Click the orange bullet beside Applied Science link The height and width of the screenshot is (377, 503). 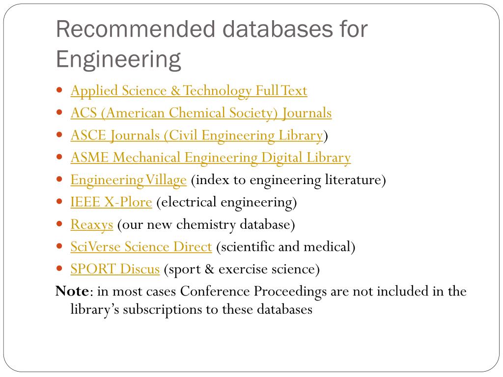(x=59, y=90)
